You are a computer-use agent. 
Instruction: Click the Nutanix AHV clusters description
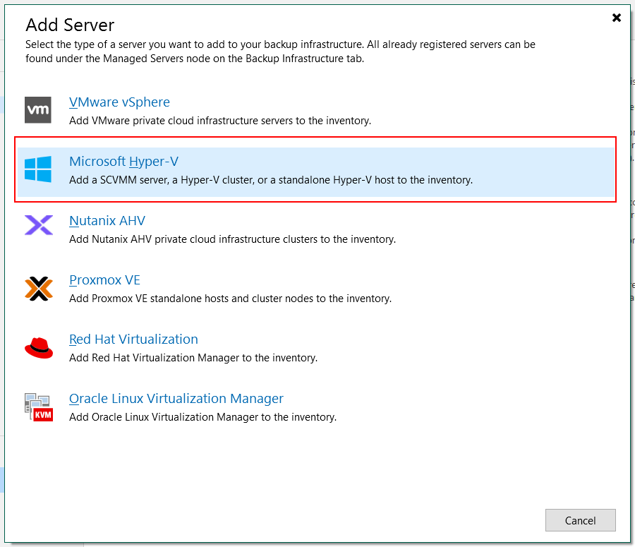pyautogui.click(x=232, y=239)
